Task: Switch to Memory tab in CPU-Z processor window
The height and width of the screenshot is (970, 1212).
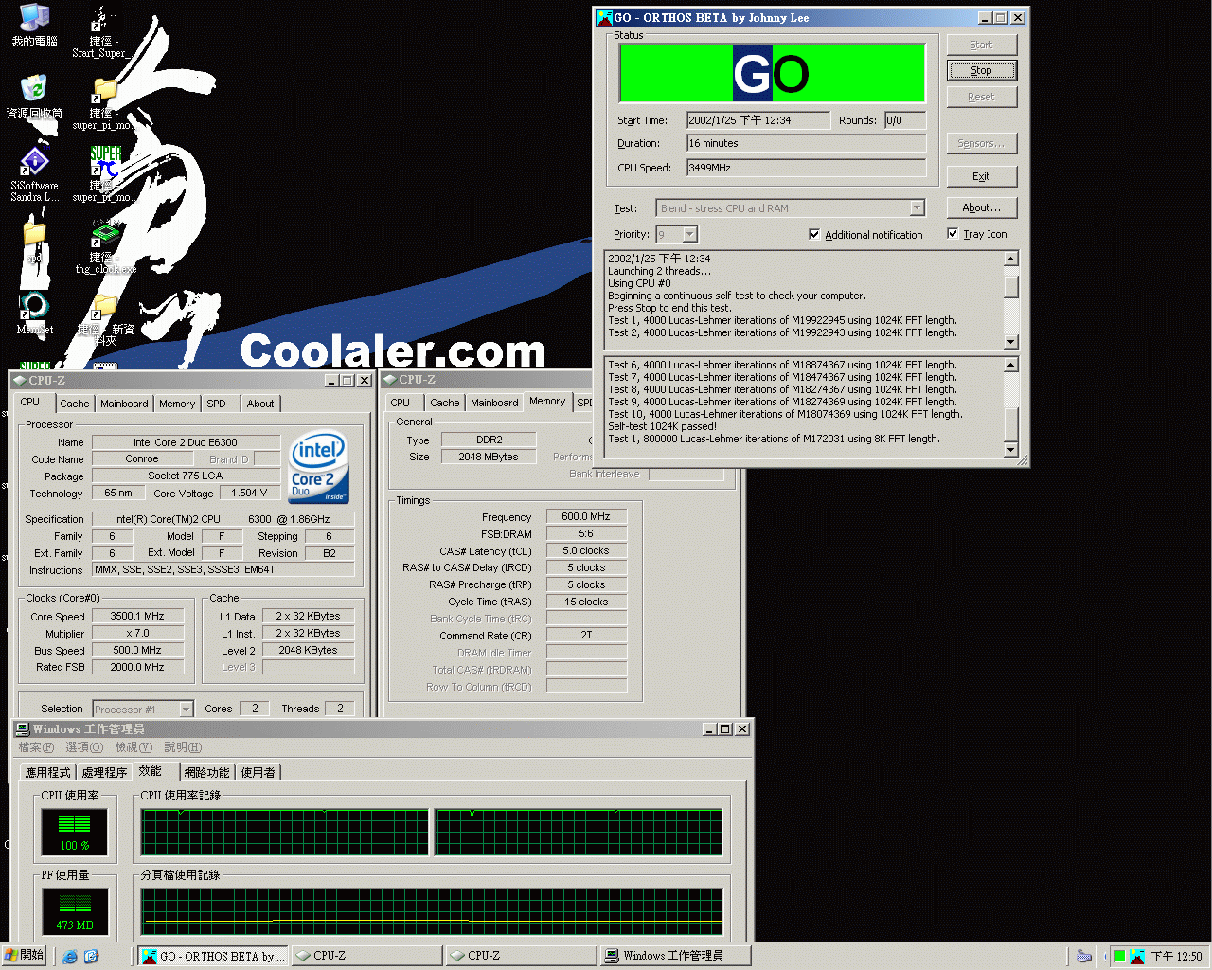Action: [177, 404]
